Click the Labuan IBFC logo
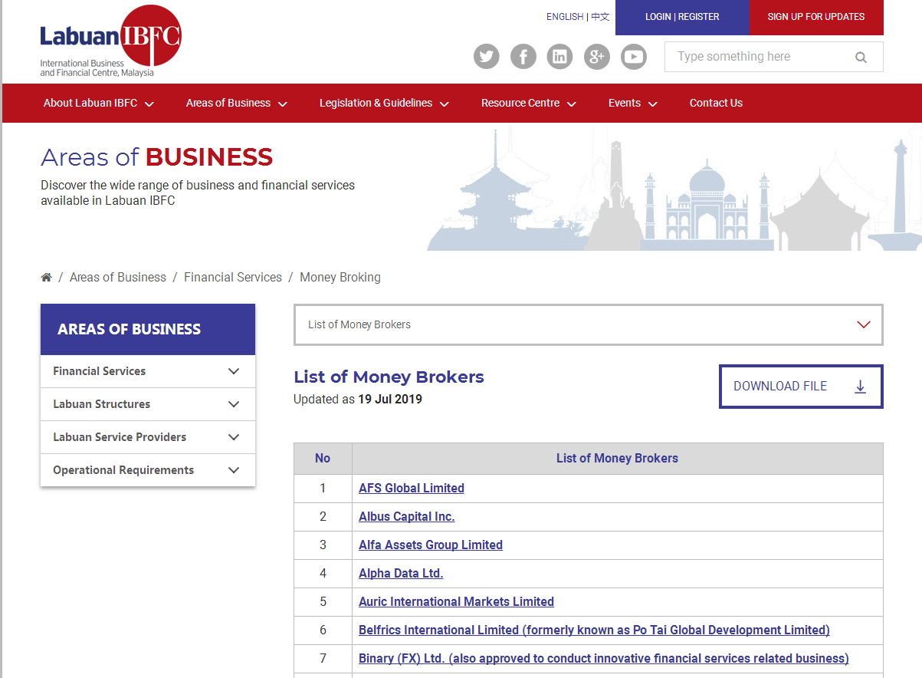The image size is (922, 678). tap(110, 41)
